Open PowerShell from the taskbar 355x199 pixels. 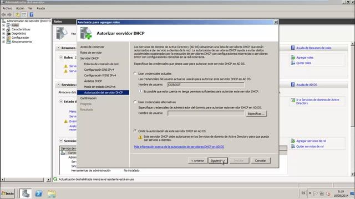tap(38, 193)
